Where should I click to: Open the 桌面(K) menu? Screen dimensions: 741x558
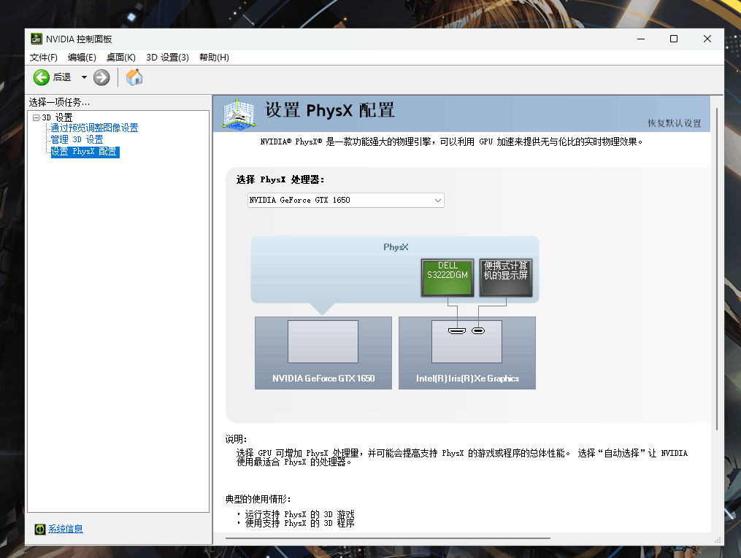coord(121,58)
